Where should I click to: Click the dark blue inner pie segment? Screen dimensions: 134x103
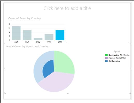click(x=49, y=68)
